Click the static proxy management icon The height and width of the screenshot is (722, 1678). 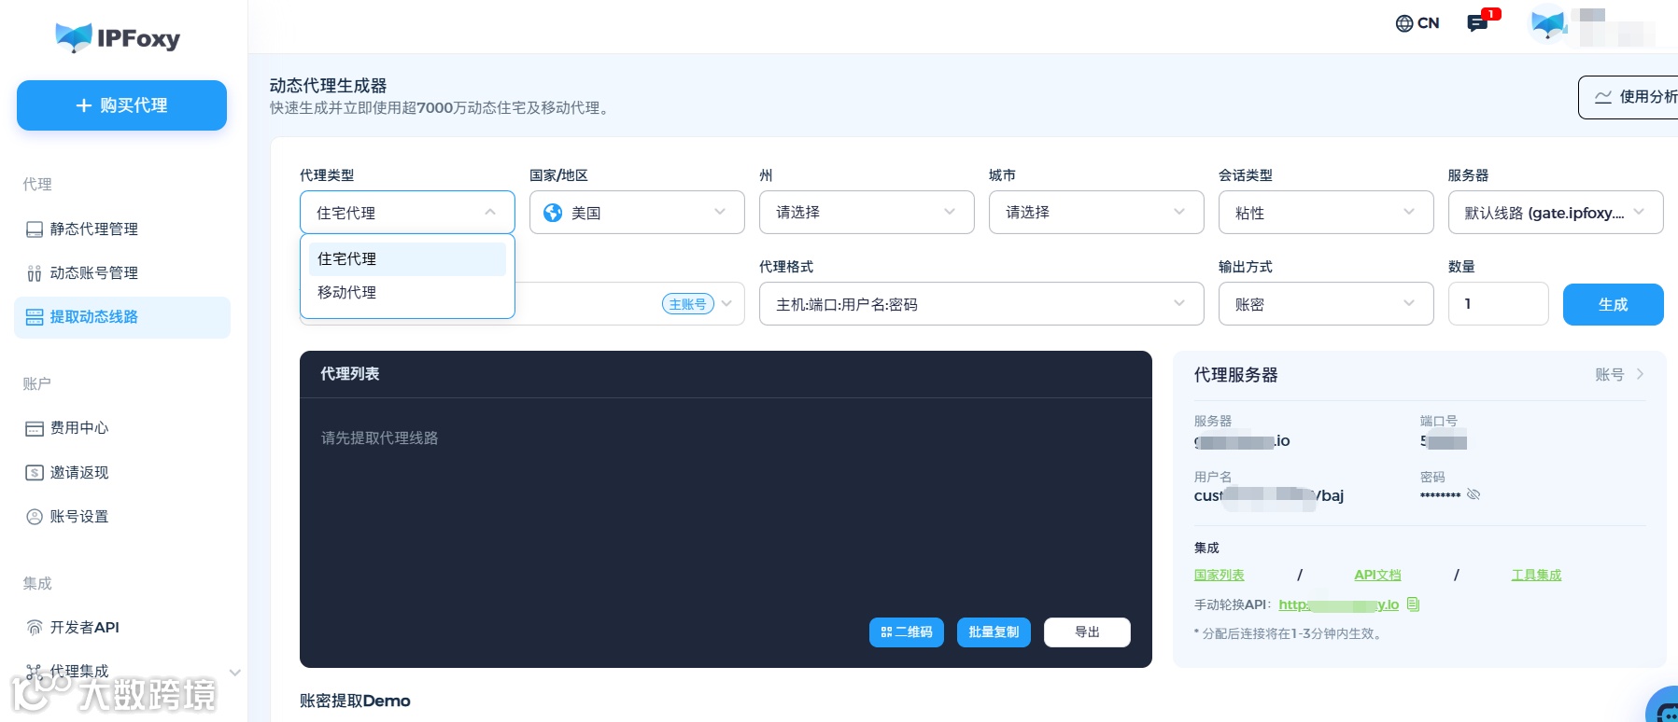pos(35,229)
